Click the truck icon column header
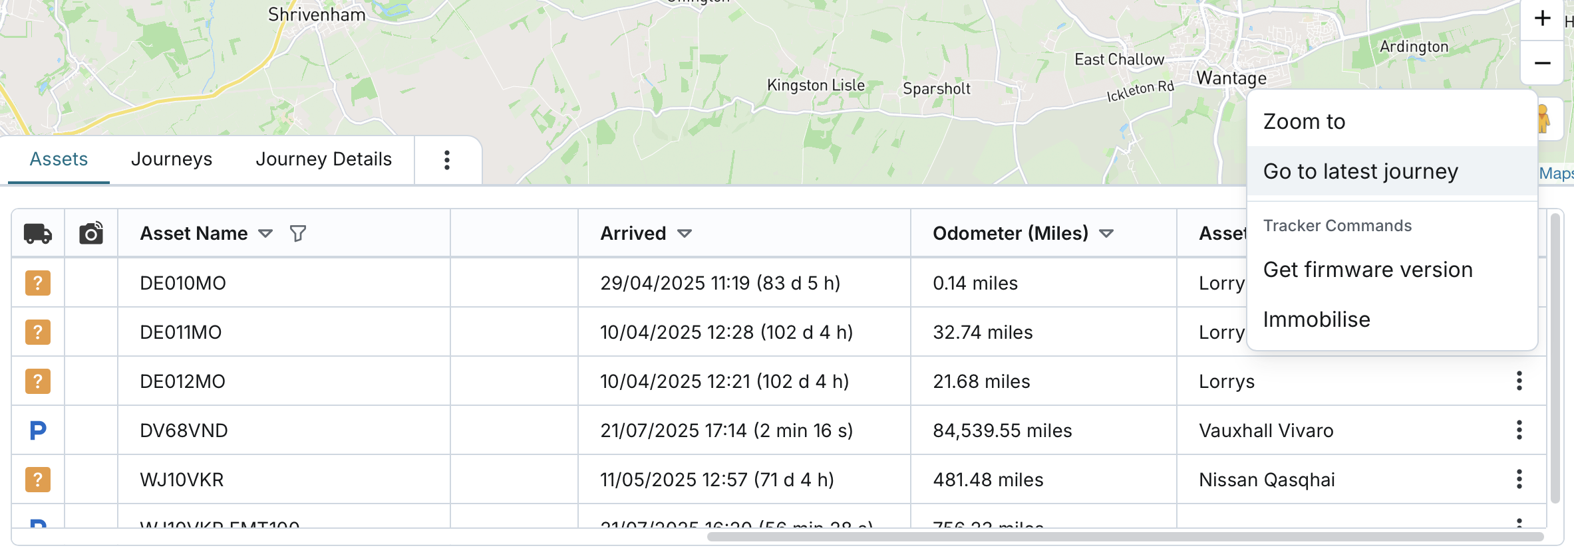The image size is (1574, 558). pos(38,233)
